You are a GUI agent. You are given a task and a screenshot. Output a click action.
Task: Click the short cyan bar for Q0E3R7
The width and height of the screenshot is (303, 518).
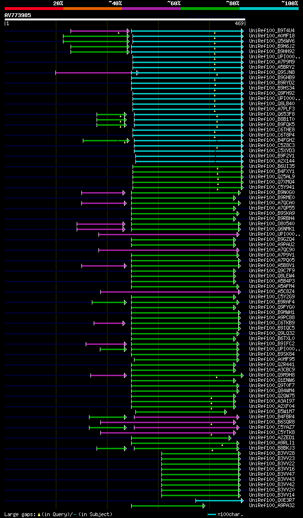[x=220, y=501]
